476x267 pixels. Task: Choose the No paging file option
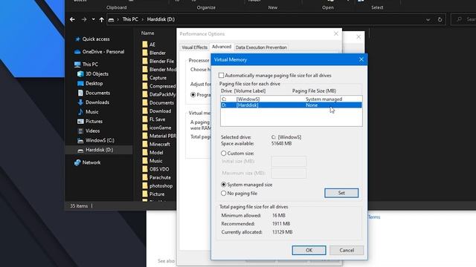click(224, 194)
